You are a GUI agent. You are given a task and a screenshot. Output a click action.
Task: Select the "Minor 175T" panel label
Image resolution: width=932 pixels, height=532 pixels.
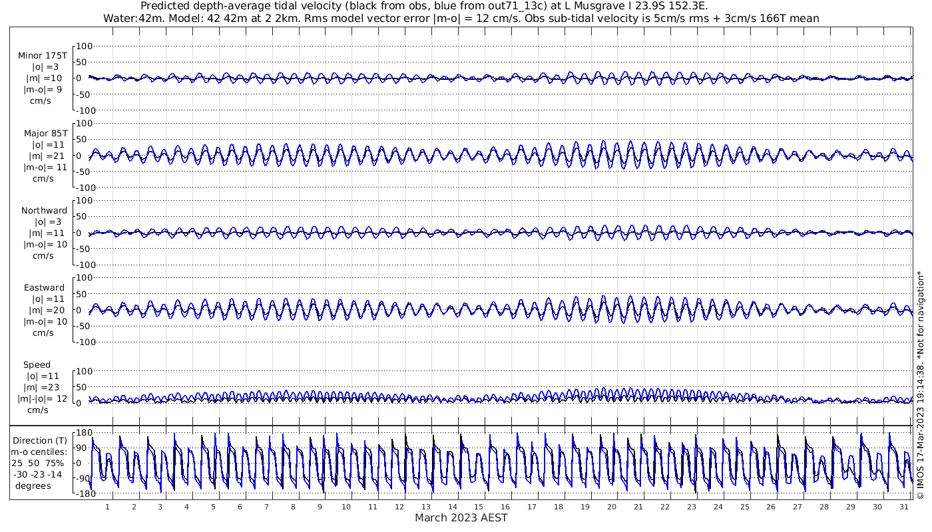coord(43,56)
